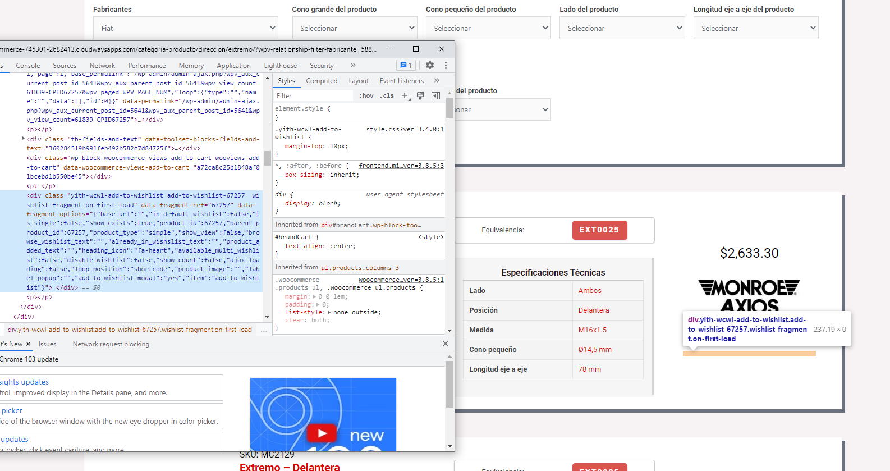This screenshot has height=471, width=890.
Task: Switch to Issues drawer tab
Action: (x=47, y=344)
